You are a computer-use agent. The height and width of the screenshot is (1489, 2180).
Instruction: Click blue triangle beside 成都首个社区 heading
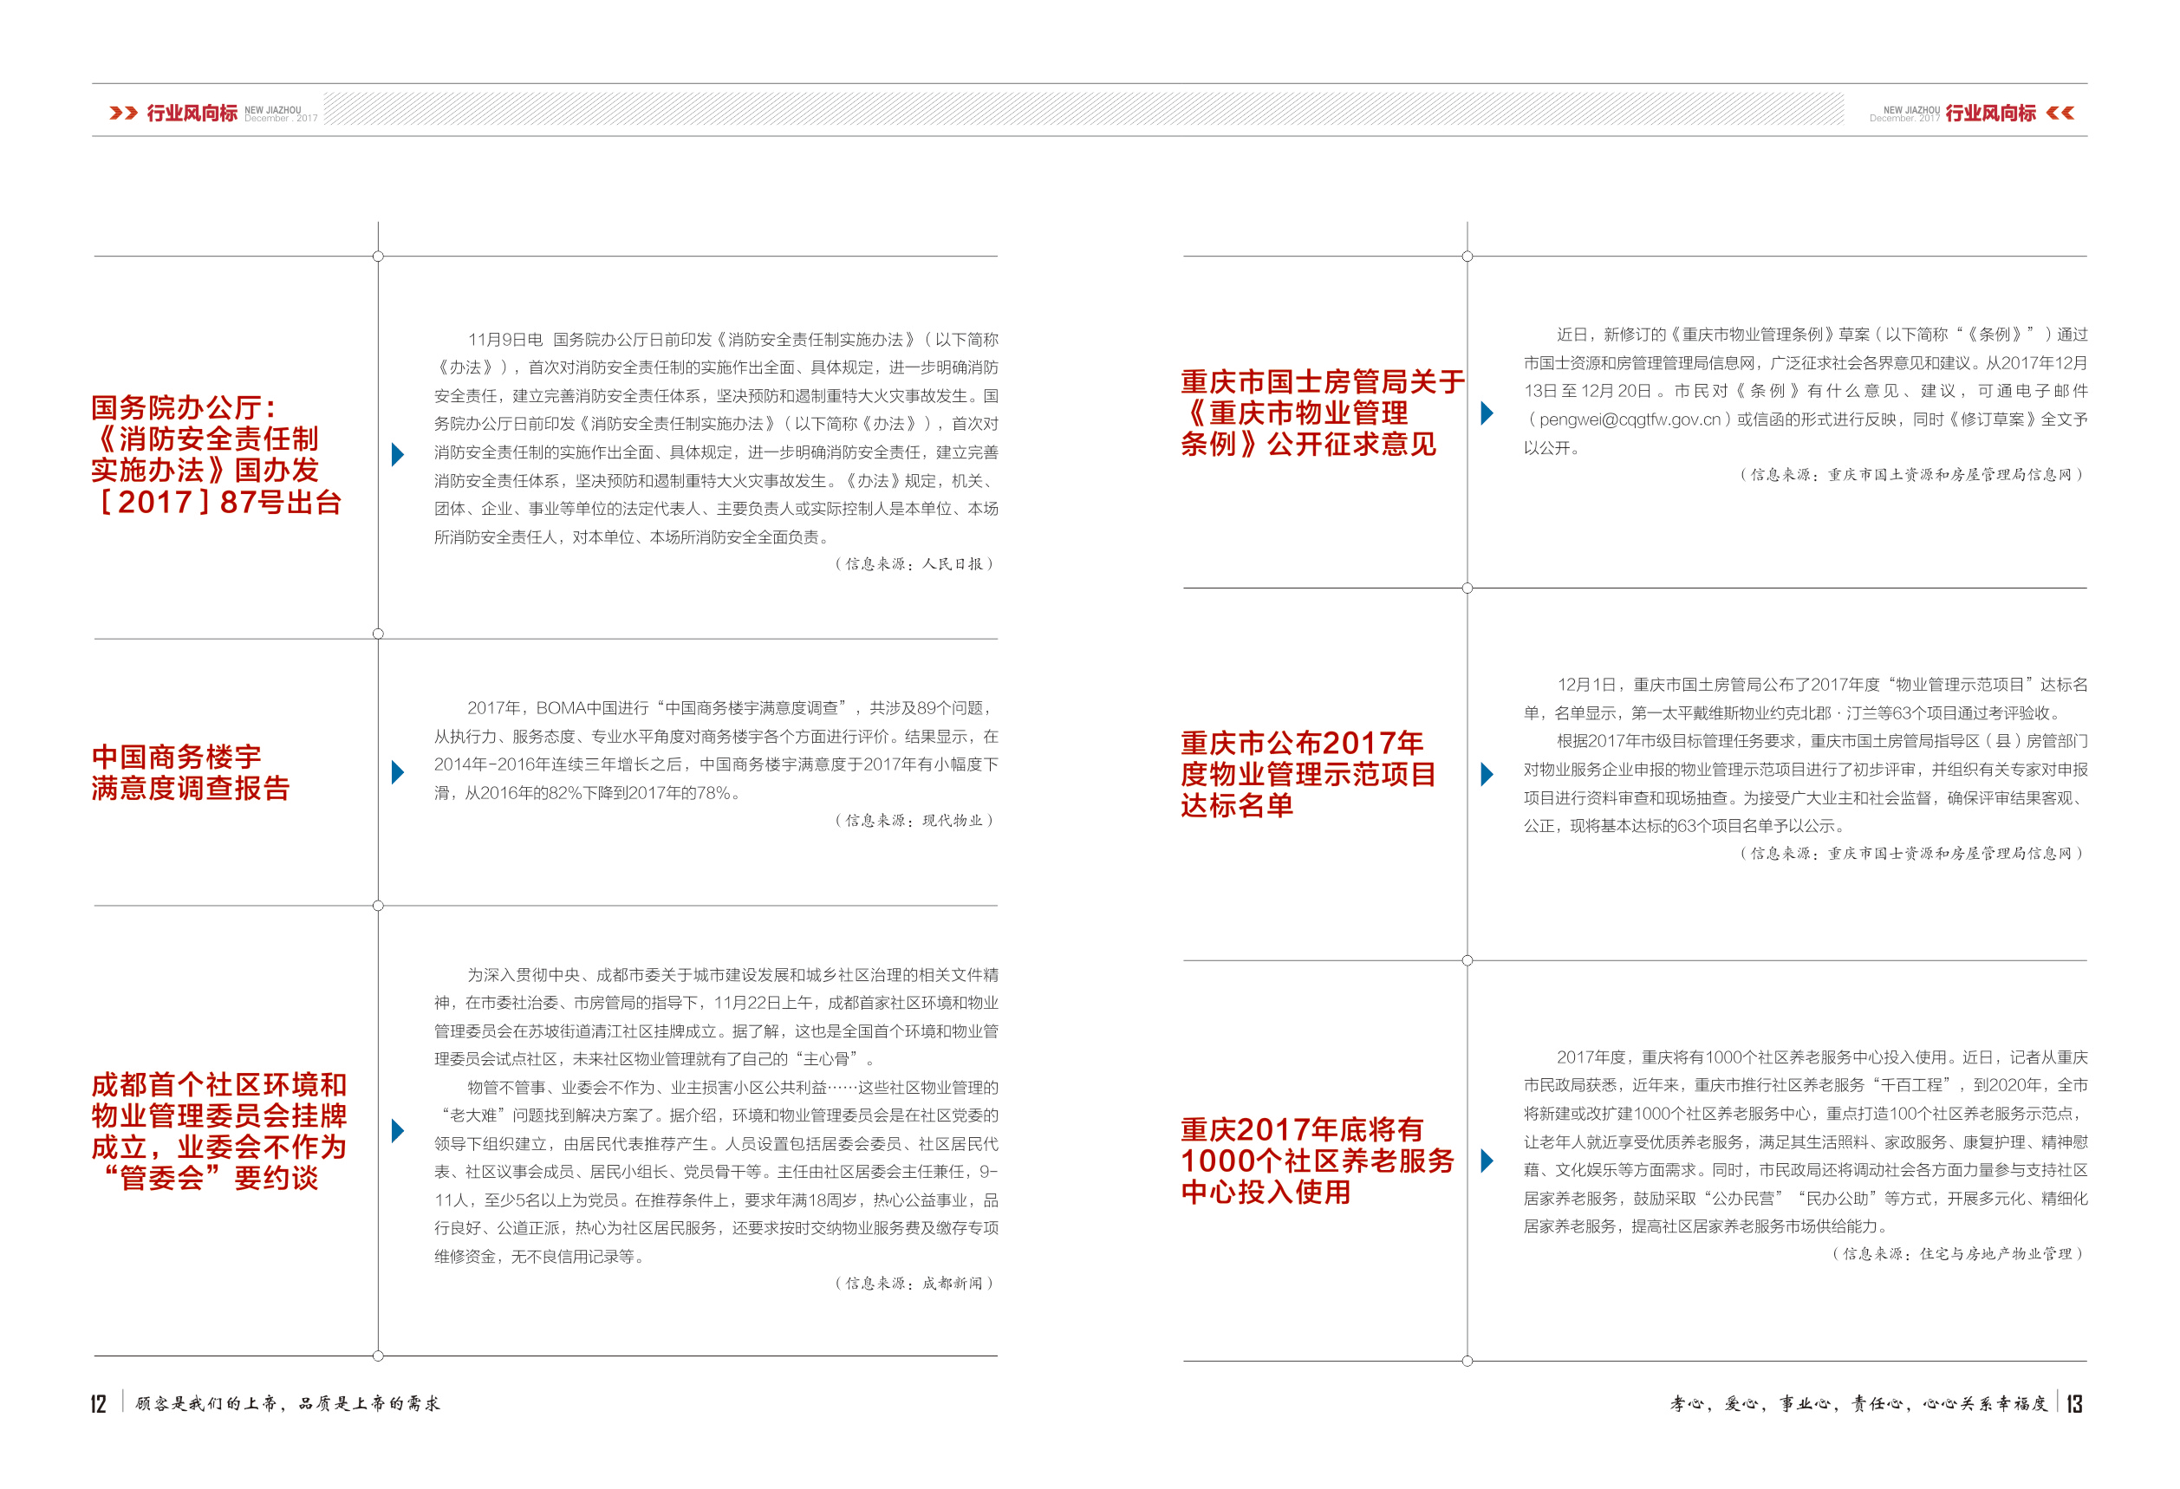coord(398,1131)
